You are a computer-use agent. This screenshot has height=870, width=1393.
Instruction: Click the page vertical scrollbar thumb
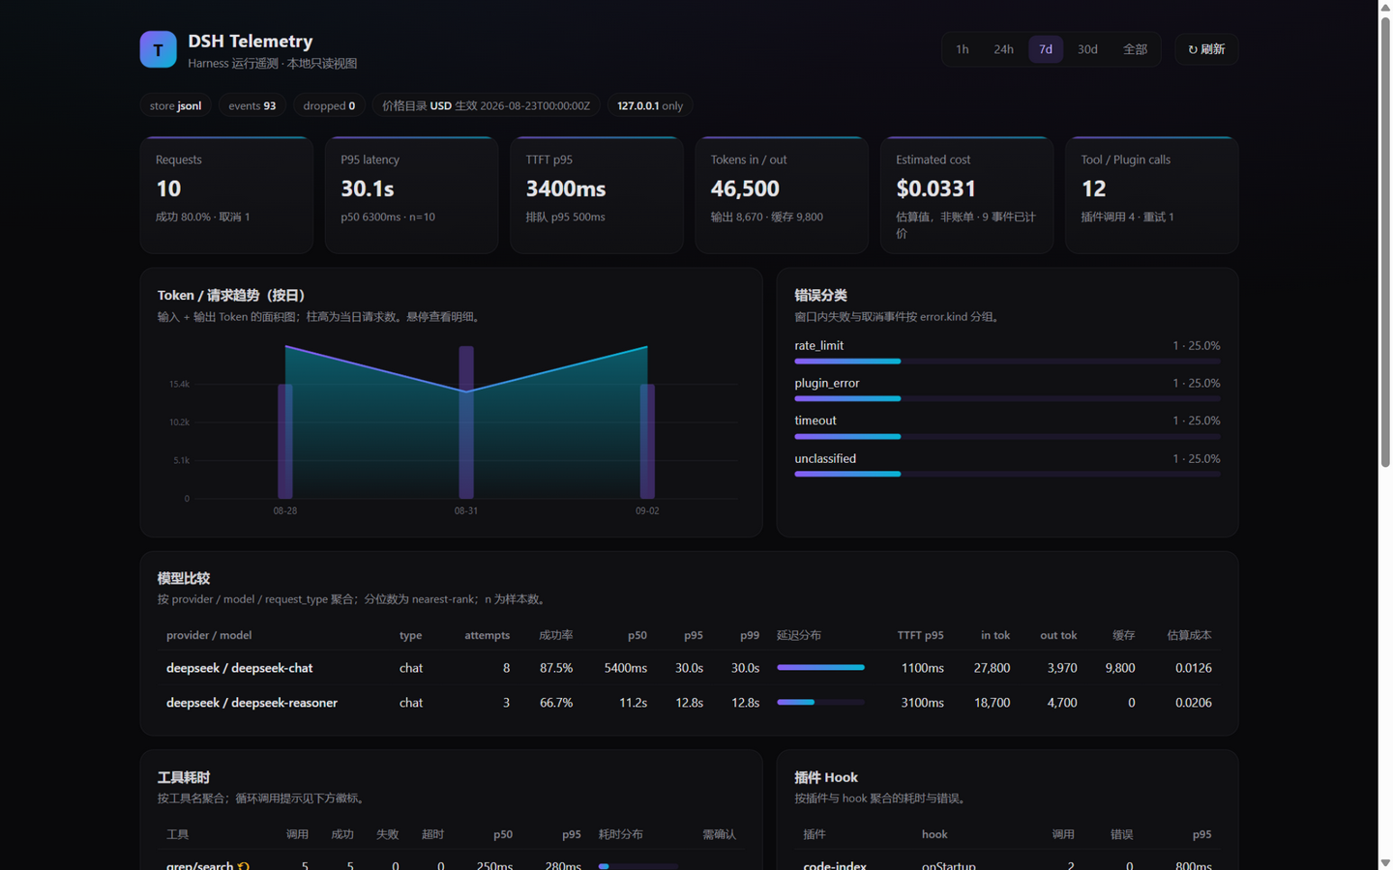pyautogui.click(x=1385, y=243)
